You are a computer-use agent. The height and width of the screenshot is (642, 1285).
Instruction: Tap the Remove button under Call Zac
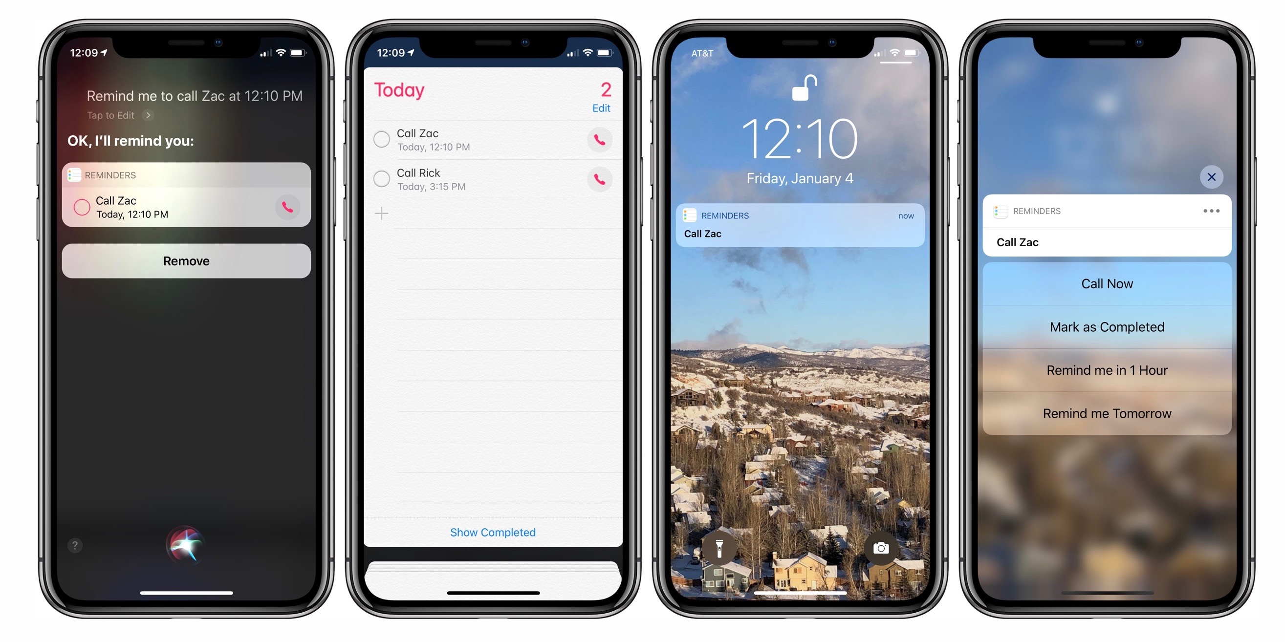(x=186, y=260)
